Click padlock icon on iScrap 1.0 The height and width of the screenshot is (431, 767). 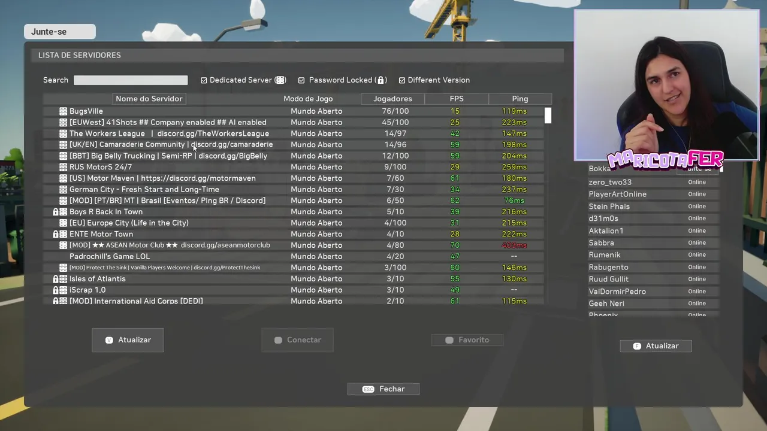[56, 290]
